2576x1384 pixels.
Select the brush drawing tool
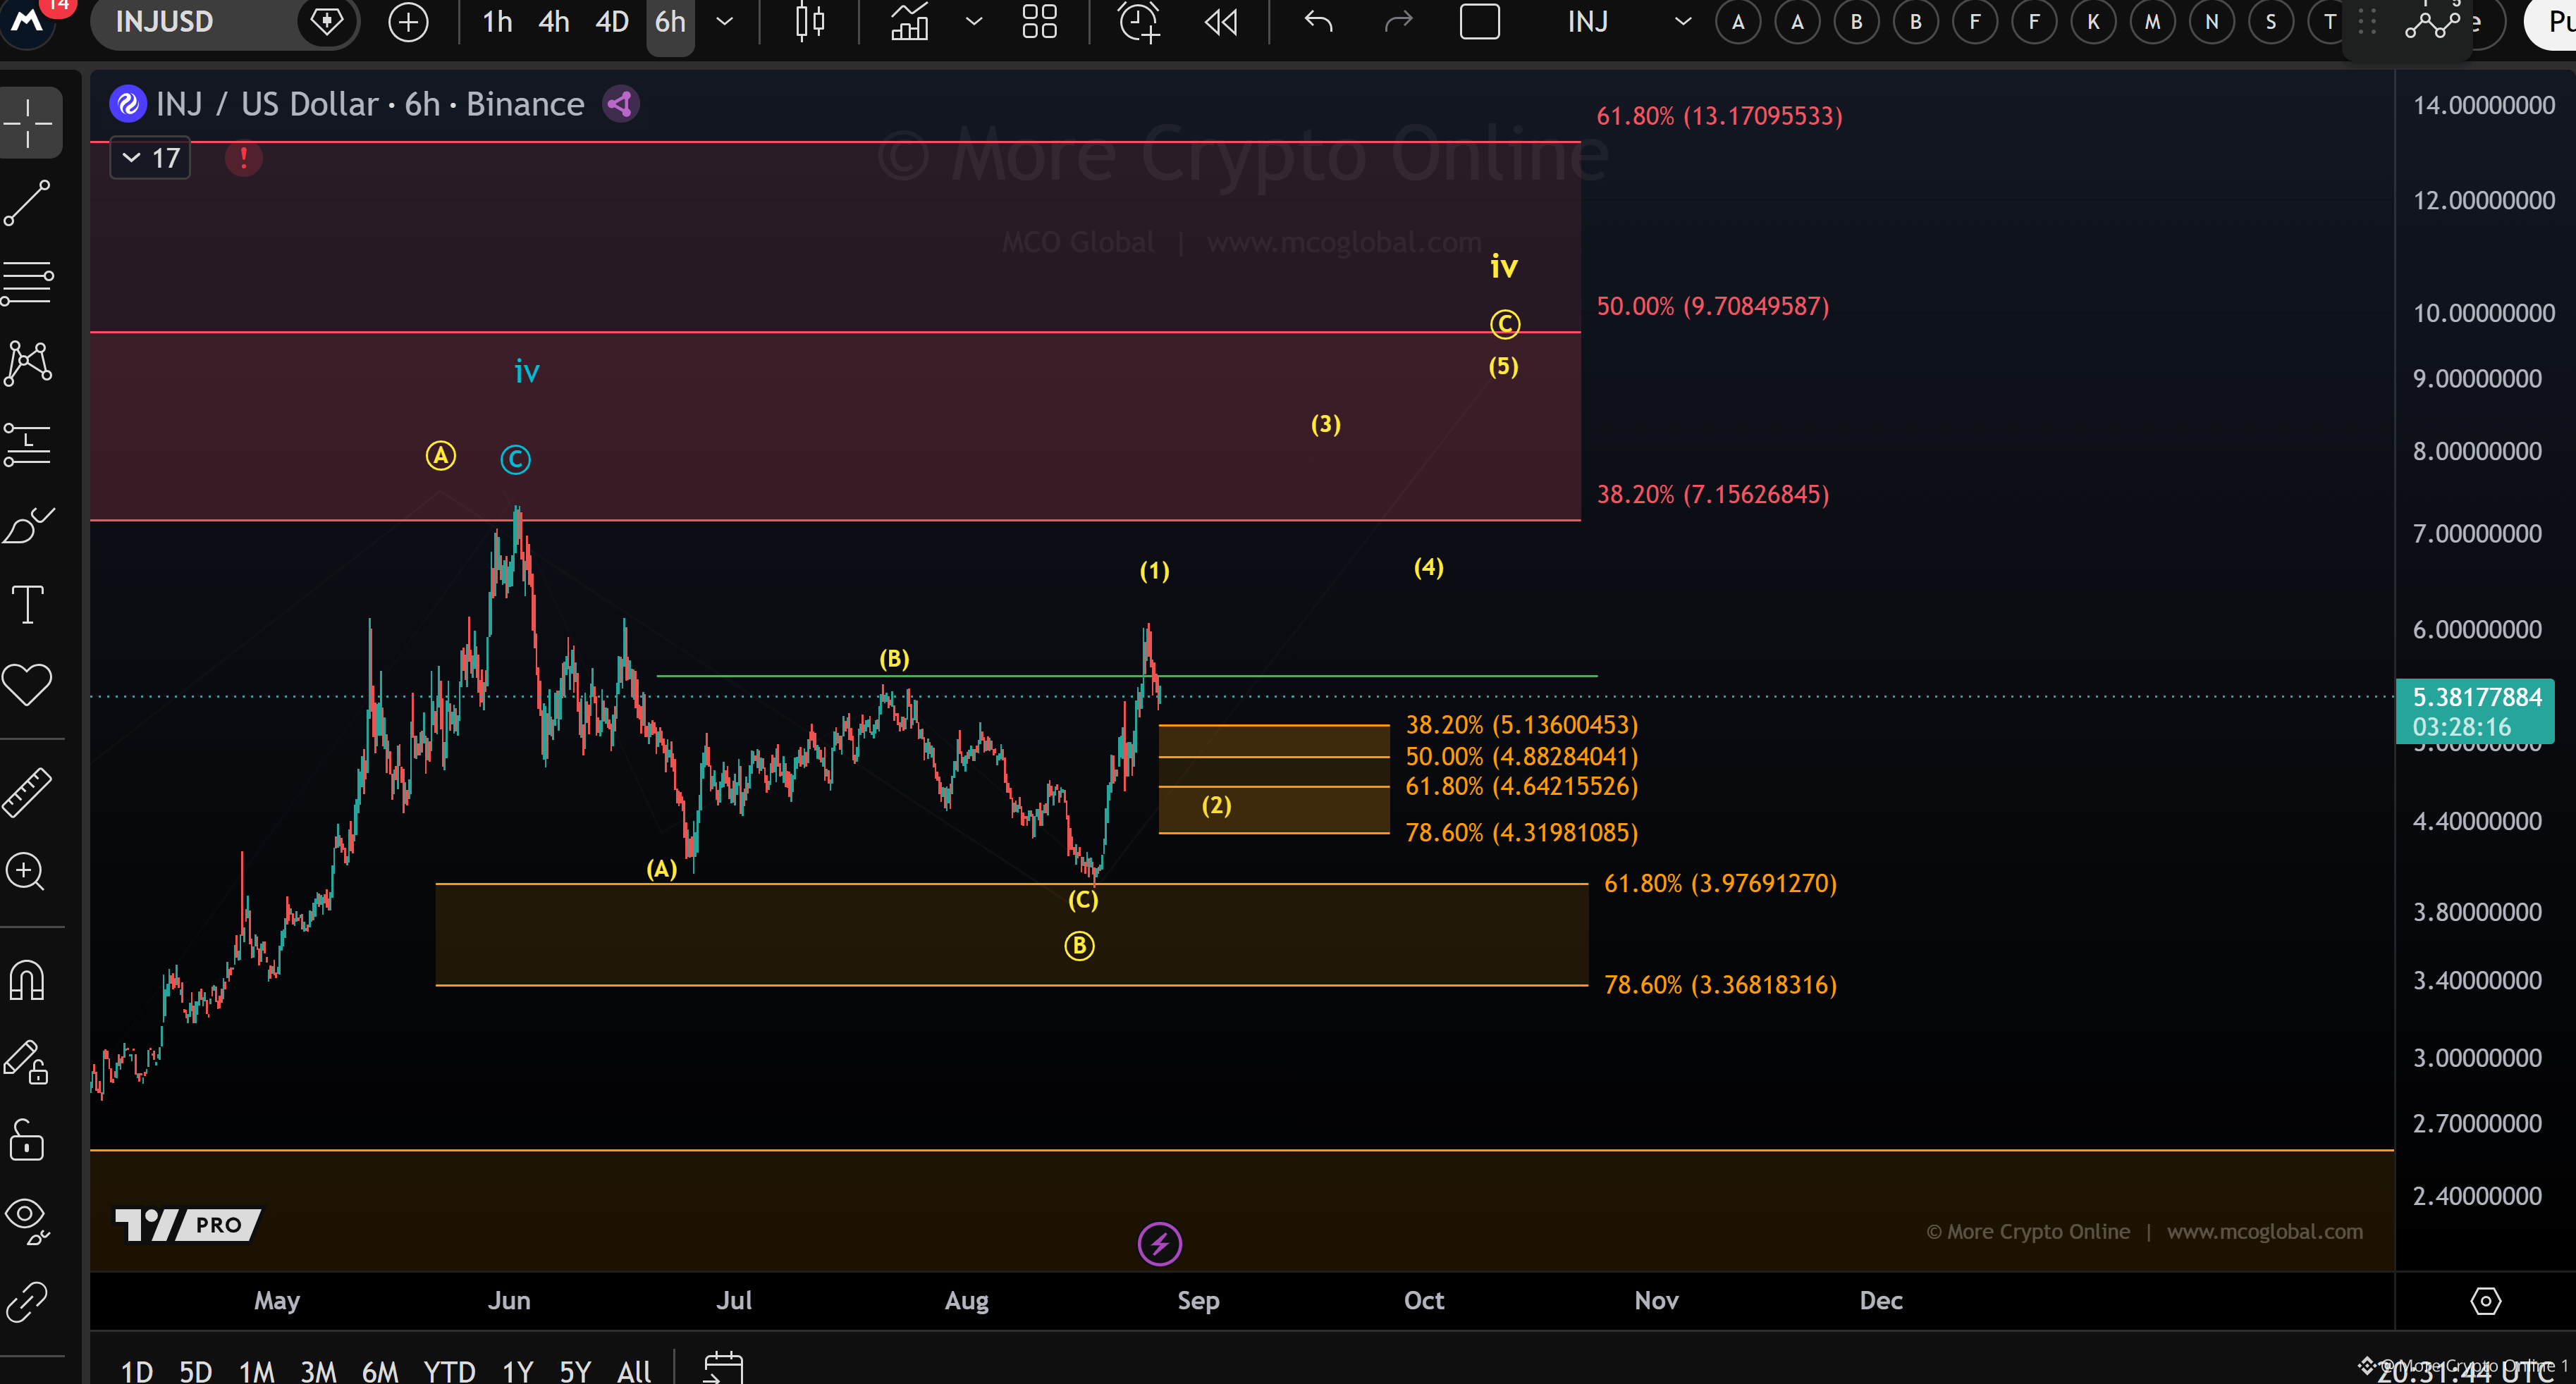tap(28, 524)
